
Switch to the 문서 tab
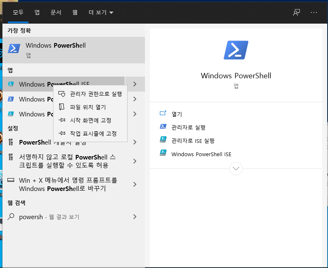[56, 12]
